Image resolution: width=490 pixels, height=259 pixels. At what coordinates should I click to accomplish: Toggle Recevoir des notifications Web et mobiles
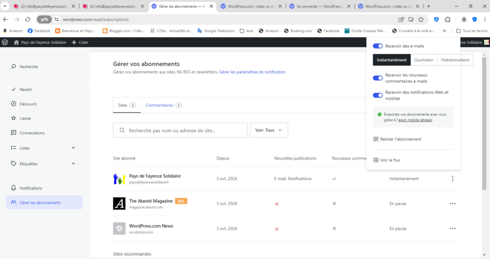[378, 95]
